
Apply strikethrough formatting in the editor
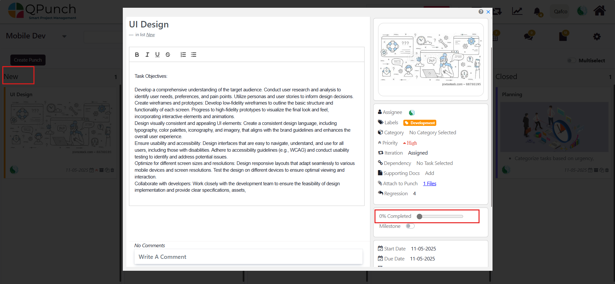(168, 55)
